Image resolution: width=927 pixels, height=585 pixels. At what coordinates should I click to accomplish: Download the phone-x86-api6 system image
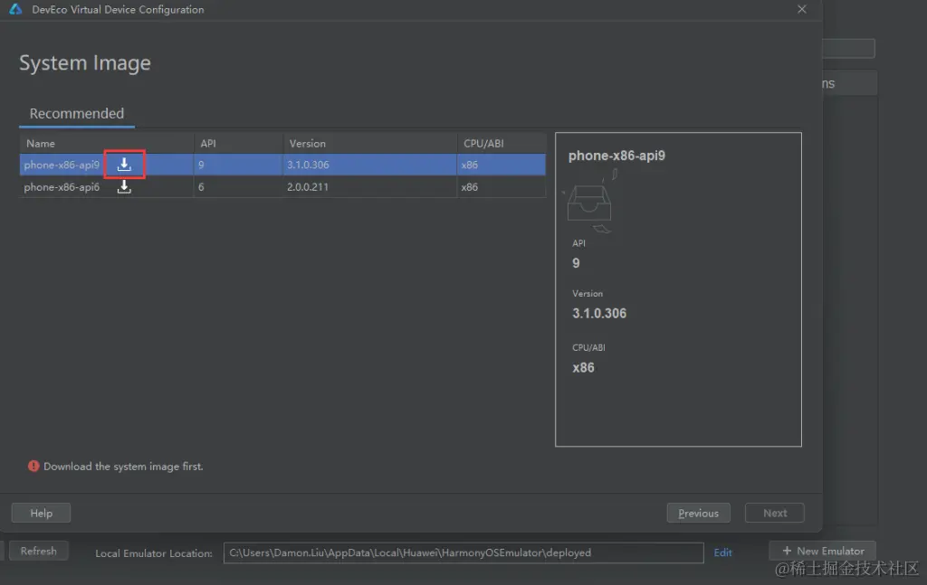pos(124,186)
